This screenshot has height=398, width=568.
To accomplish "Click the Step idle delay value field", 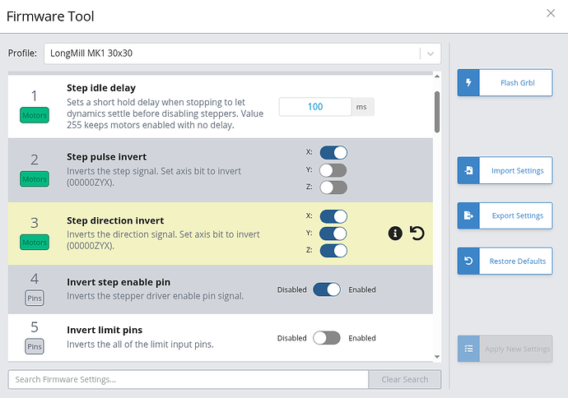I will 315,107.
